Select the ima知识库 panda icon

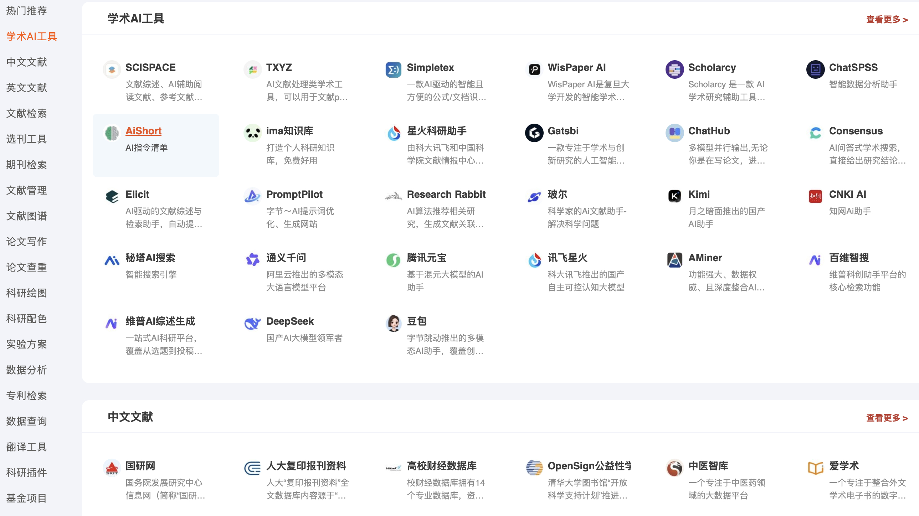(x=252, y=133)
